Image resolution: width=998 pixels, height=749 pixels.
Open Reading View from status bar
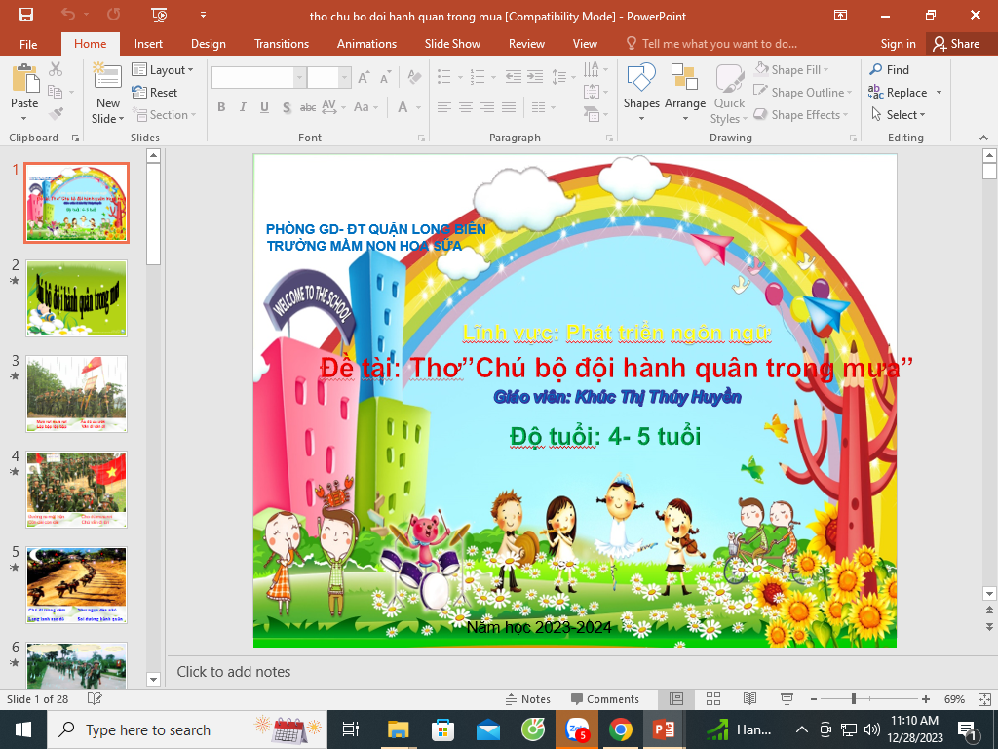coord(749,699)
